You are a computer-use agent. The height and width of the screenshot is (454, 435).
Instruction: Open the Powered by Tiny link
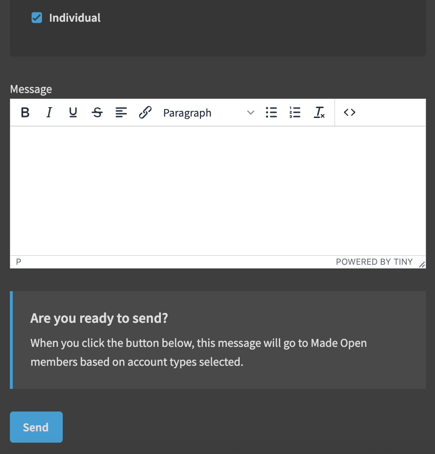(x=374, y=262)
